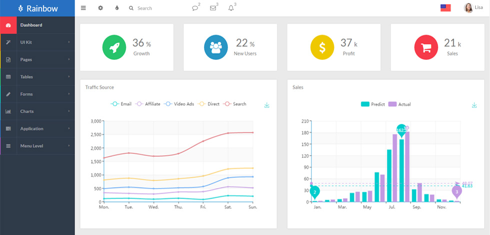Toggle the Email series in chart legend
Viewport: 490px width, 235px height.
point(121,104)
